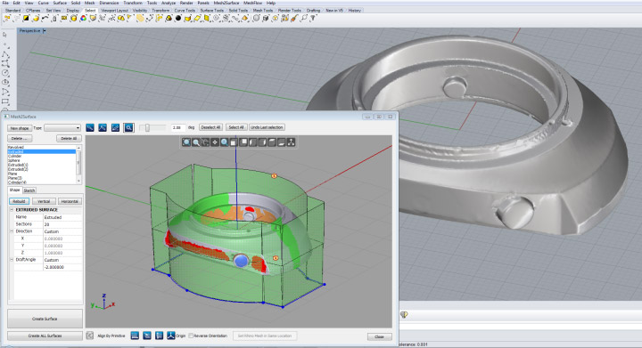Collapse the Direction property expander
This screenshot has width=642, height=348.
coord(12,231)
